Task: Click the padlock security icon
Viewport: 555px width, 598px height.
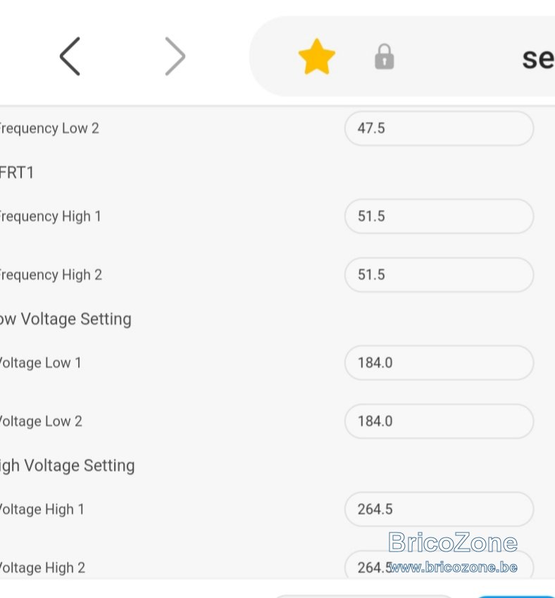Action: point(384,56)
